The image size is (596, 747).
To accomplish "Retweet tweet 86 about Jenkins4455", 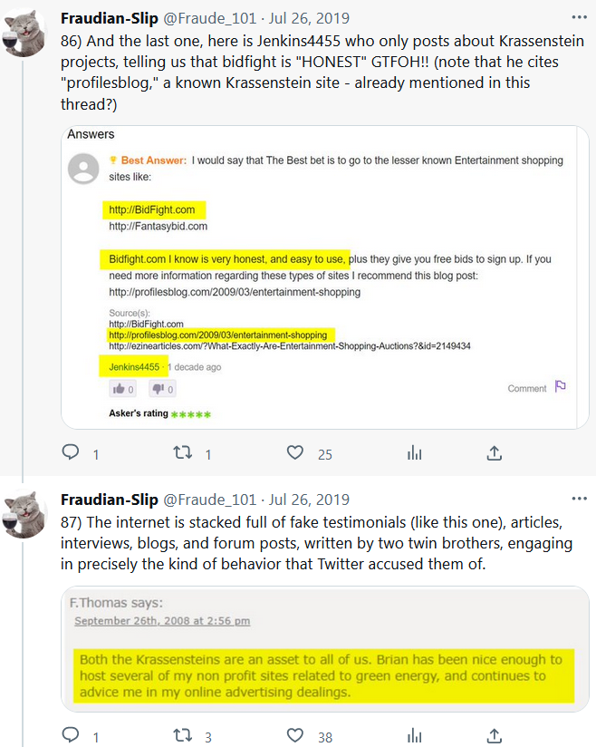I will pos(182,452).
